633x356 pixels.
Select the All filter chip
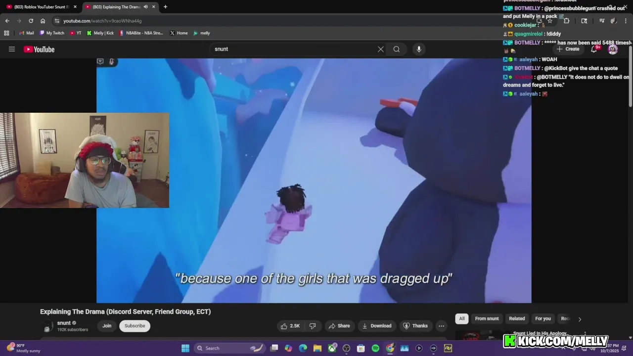pos(462,318)
